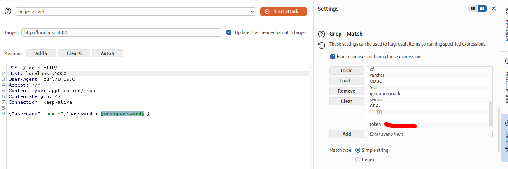Switch settings to single-column layout icon
508x169 pixels.
tap(473, 9)
